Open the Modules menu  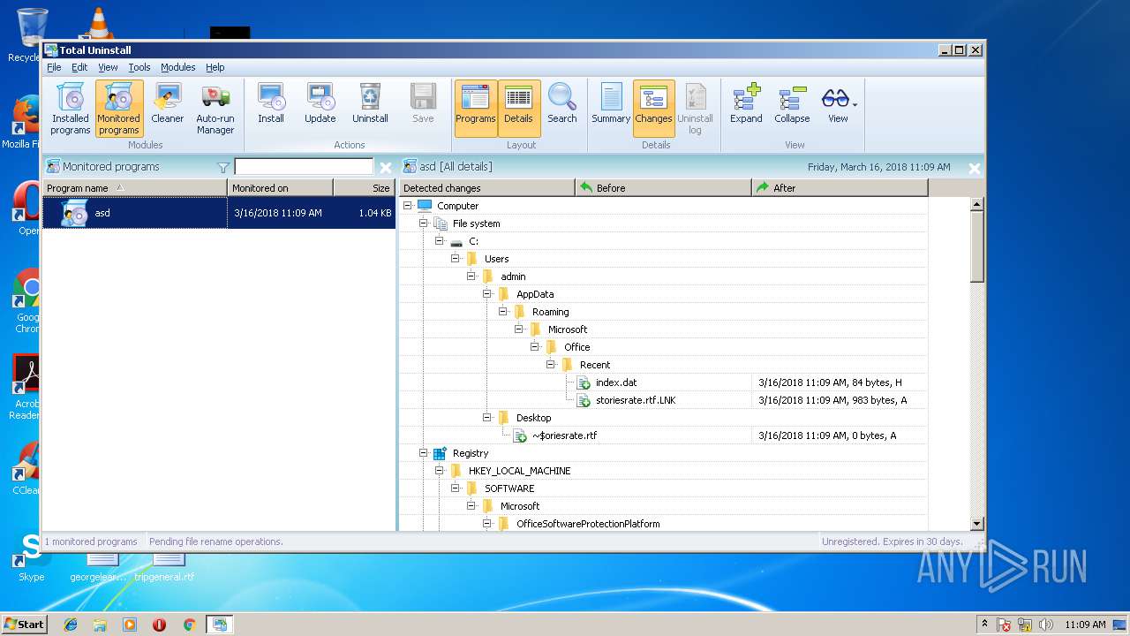click(177, 67)
